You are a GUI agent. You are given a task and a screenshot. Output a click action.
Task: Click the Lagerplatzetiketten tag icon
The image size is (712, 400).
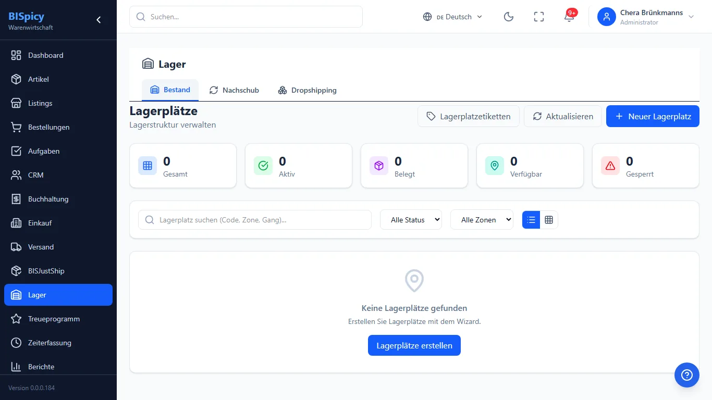[x=431, y=116]
